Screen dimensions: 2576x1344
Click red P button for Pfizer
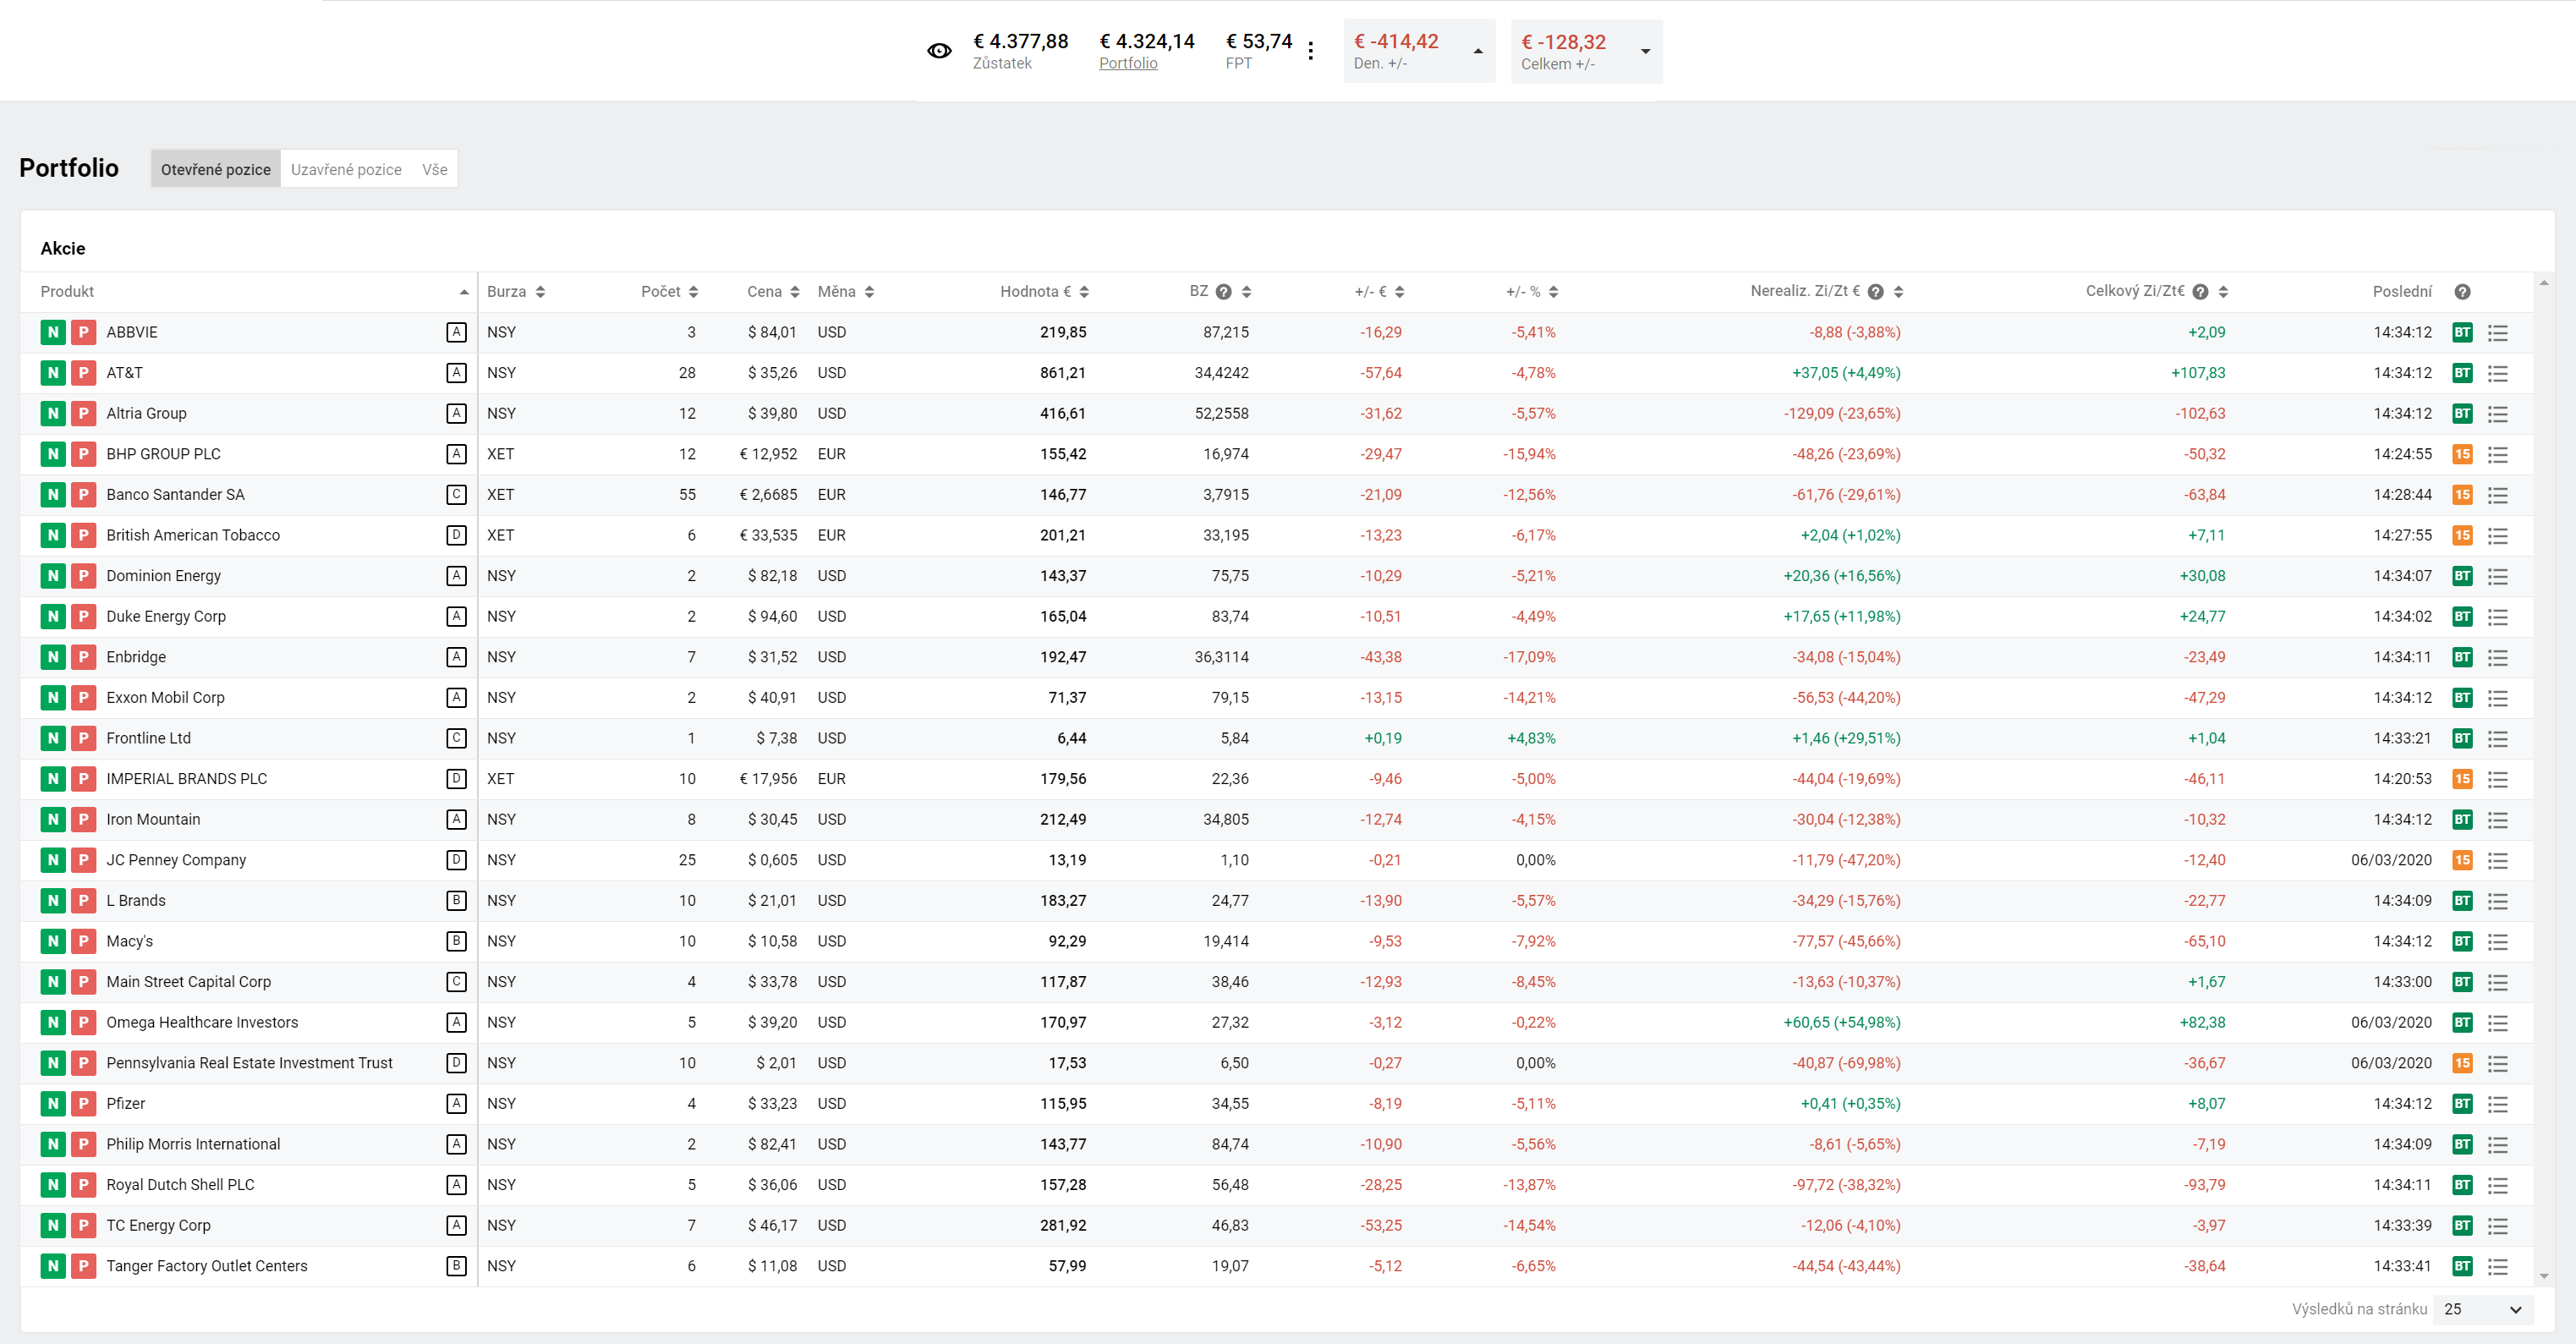pyautogui.click(x=84, y=1104)
